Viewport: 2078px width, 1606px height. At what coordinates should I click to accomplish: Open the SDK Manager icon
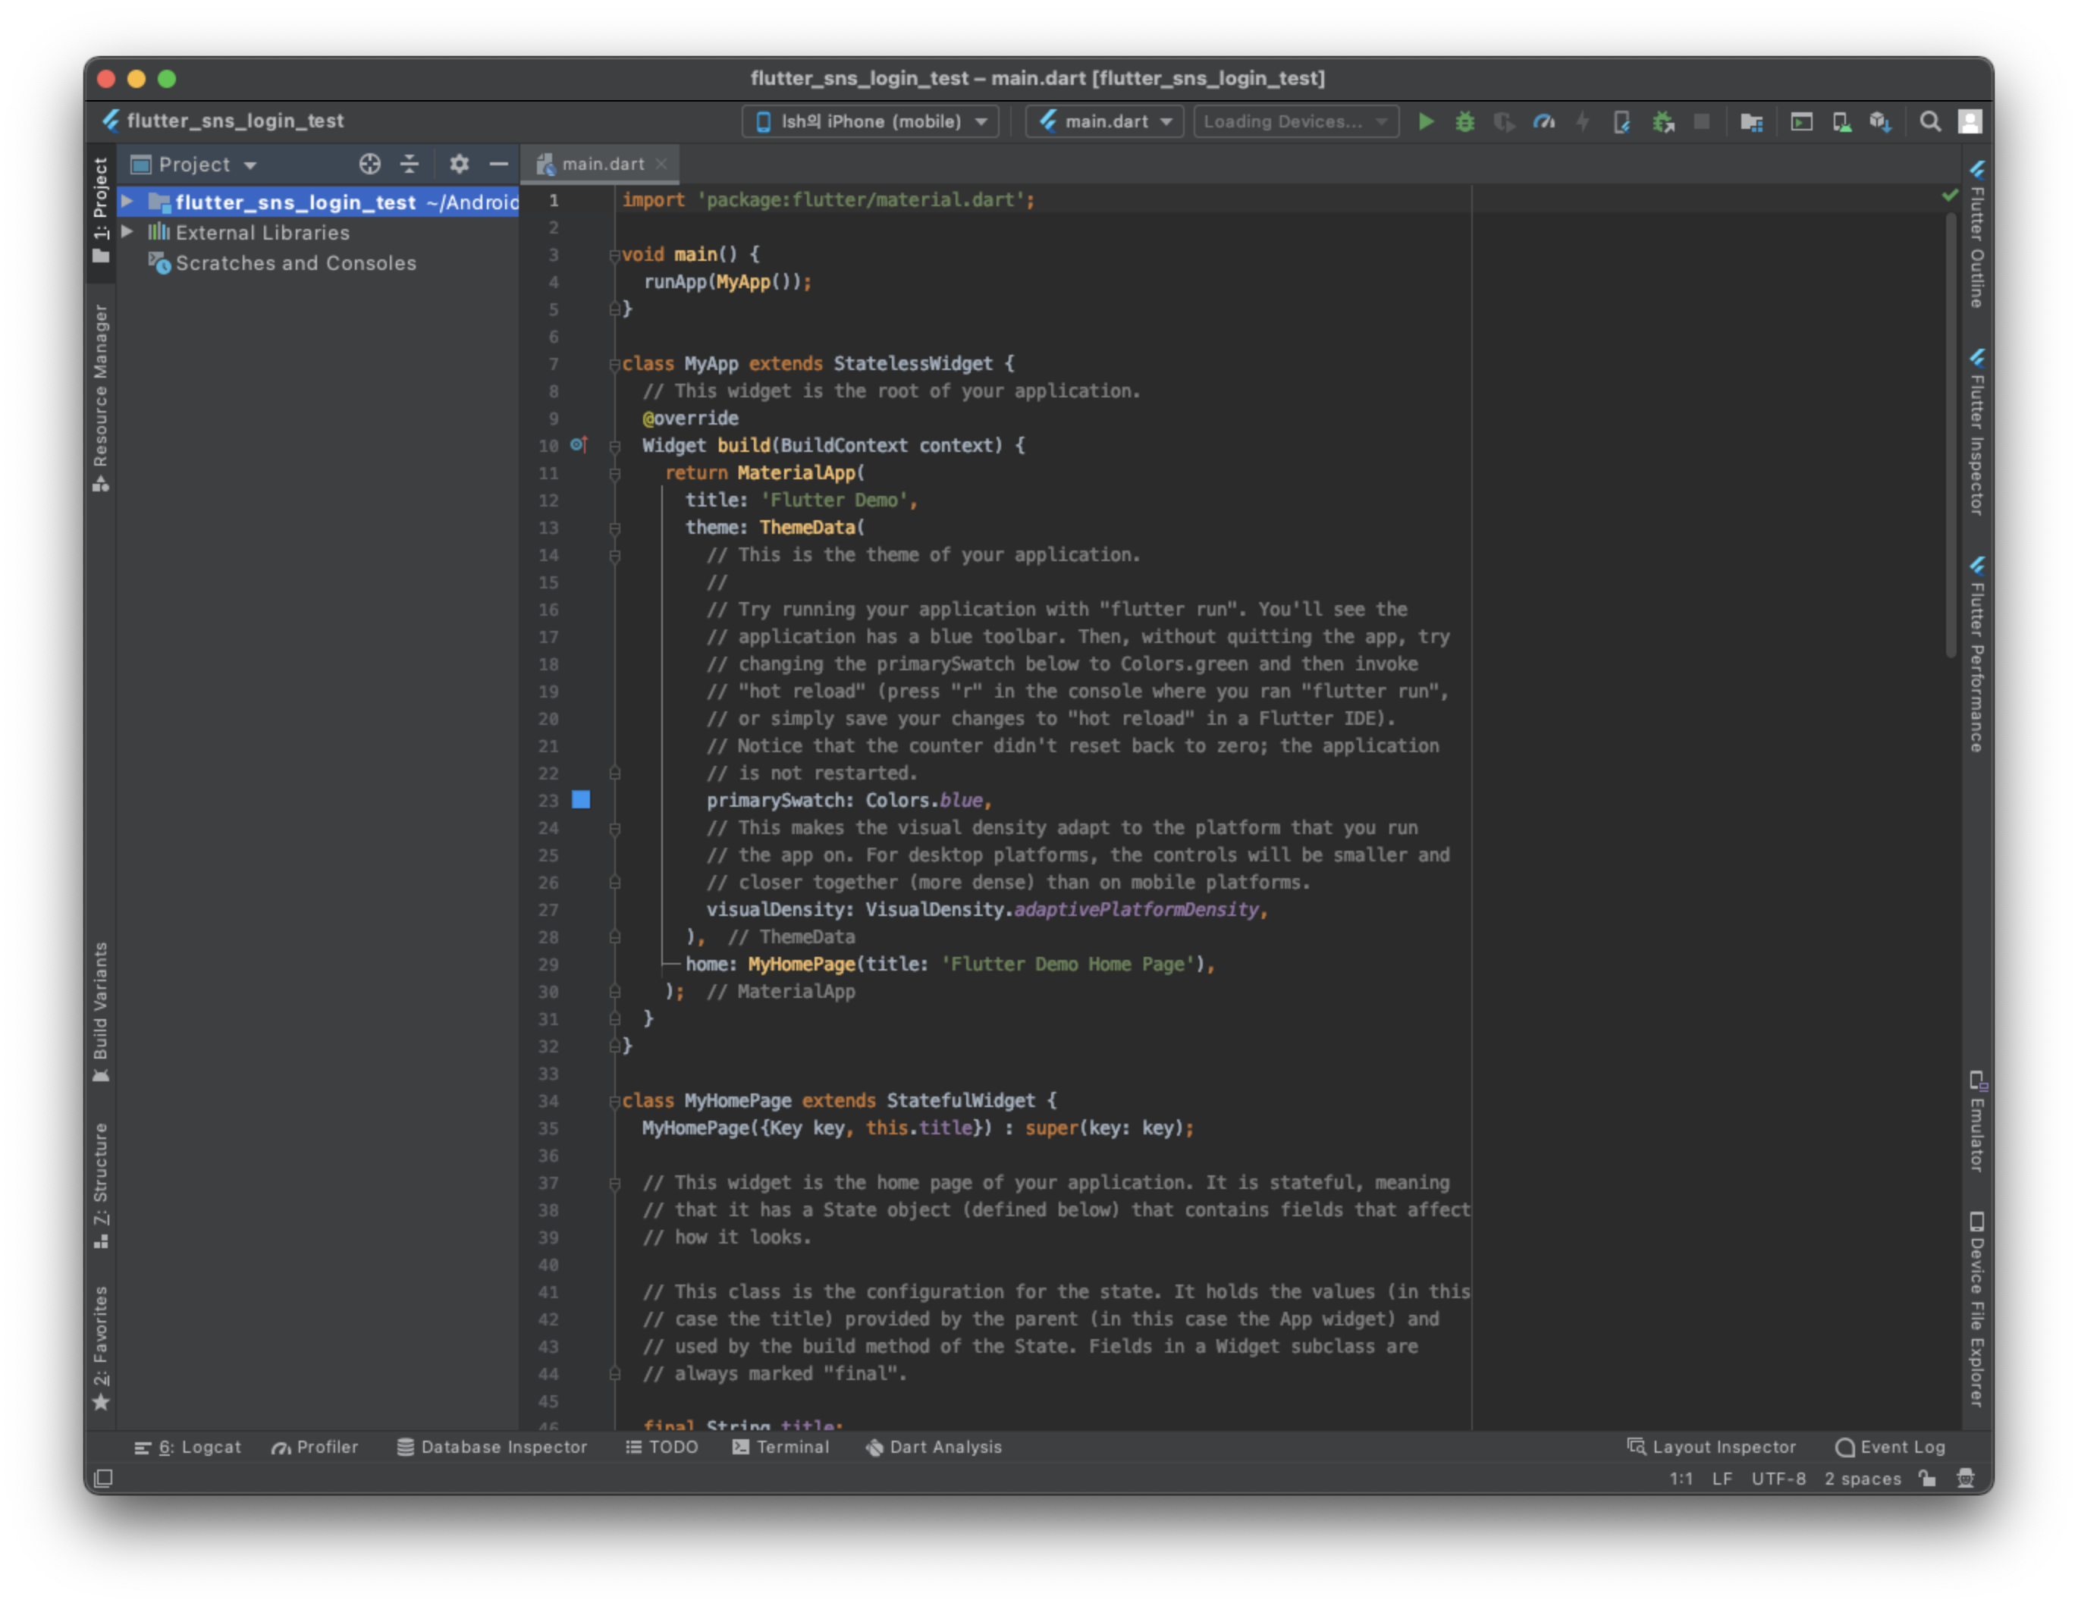[1880, 122]
